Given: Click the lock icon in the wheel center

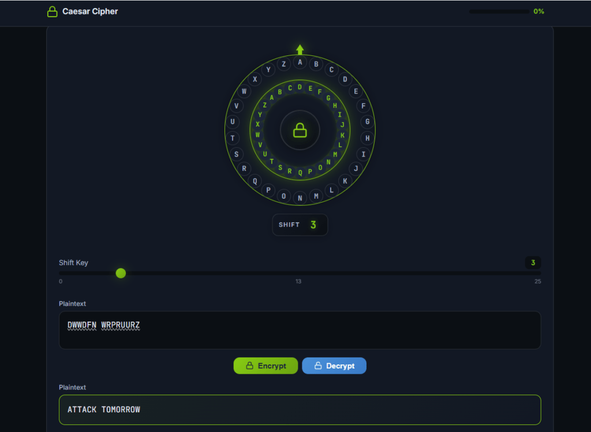Looking at the screenshot, I should (x=300, y=130).
